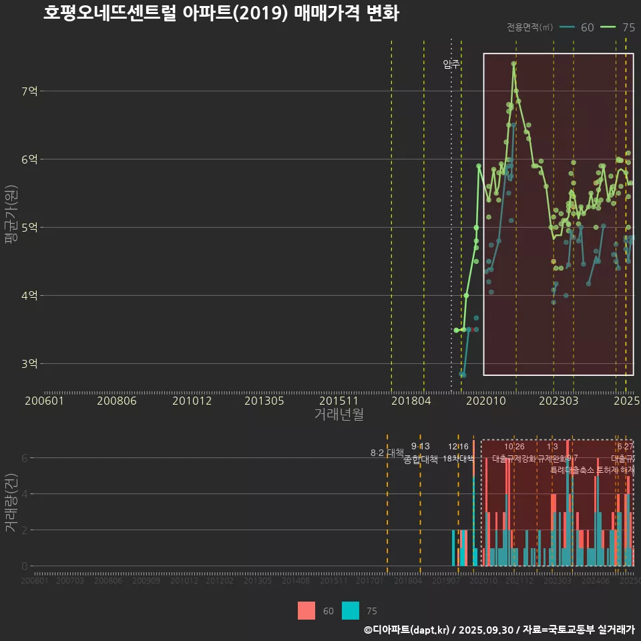
Task: Click the teal 60㎡ line legend icon
Action: (x=567, y=27)
